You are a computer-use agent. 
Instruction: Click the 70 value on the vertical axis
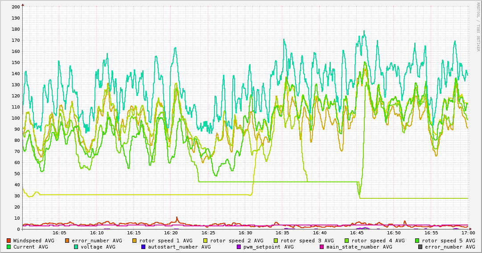(x=17, y=152)
